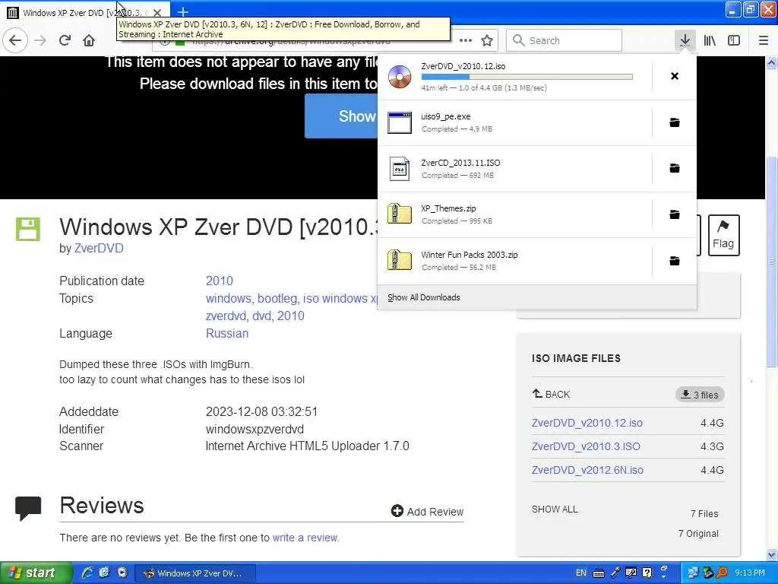Click identifier value windowsxpzverdvd
Image resolution: width=778 pixels, height=584 pixels.
(255, 429)
